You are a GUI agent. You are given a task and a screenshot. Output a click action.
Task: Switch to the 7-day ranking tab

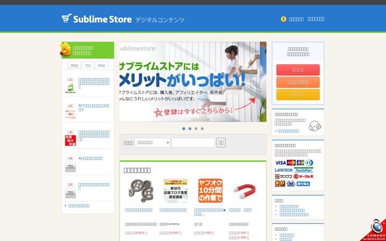88,65
